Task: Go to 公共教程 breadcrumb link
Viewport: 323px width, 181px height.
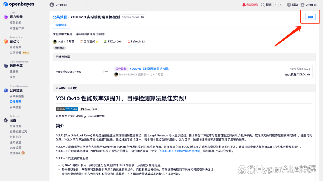Action: click(60, 17)
